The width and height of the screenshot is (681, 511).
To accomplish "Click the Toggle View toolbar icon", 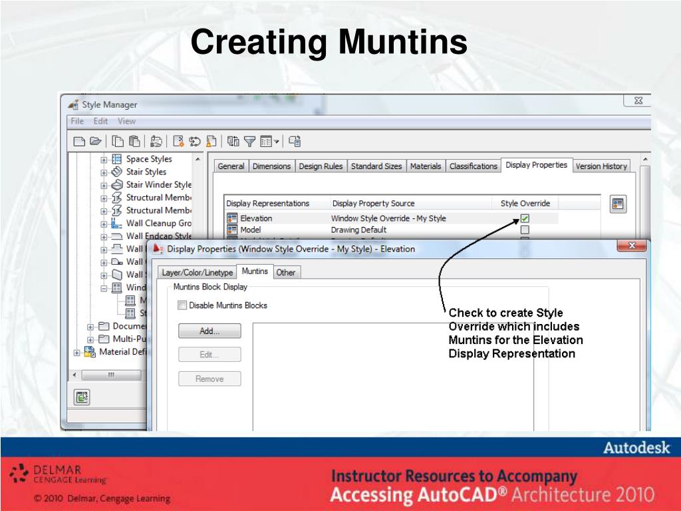I will [x=233, y=141].
